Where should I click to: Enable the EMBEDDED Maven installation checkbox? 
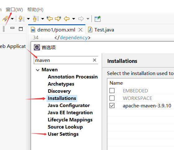coord(112,91)
